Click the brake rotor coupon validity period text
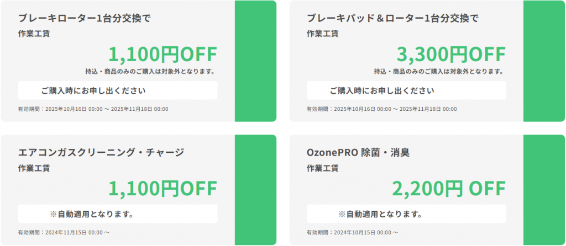Image resolution: width=566 pixels, height=246 pixels. click(93, 109)
